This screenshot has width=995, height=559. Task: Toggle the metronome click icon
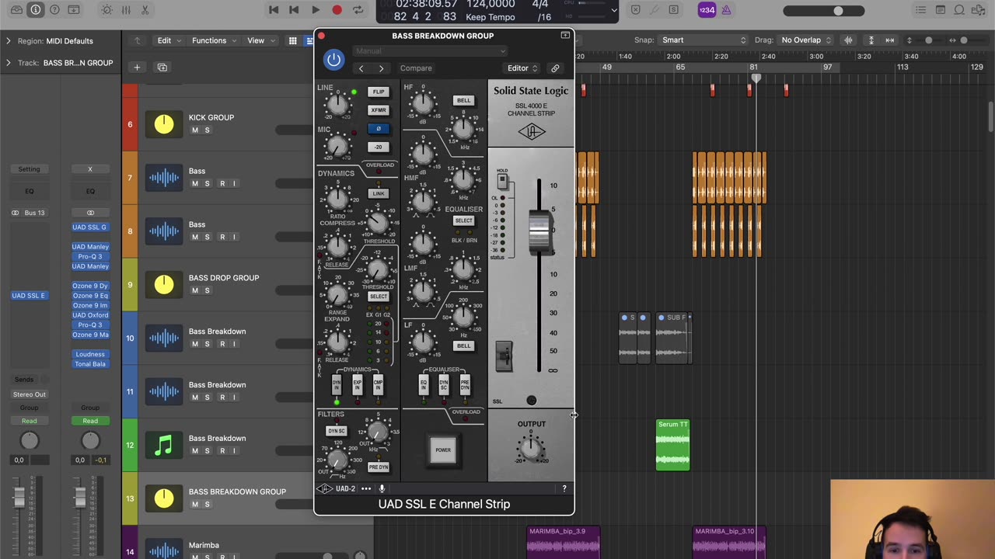726,10
